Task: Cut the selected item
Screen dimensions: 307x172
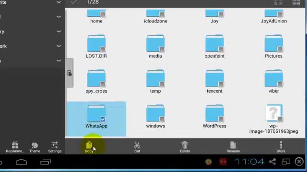Action: coord(137,147)
